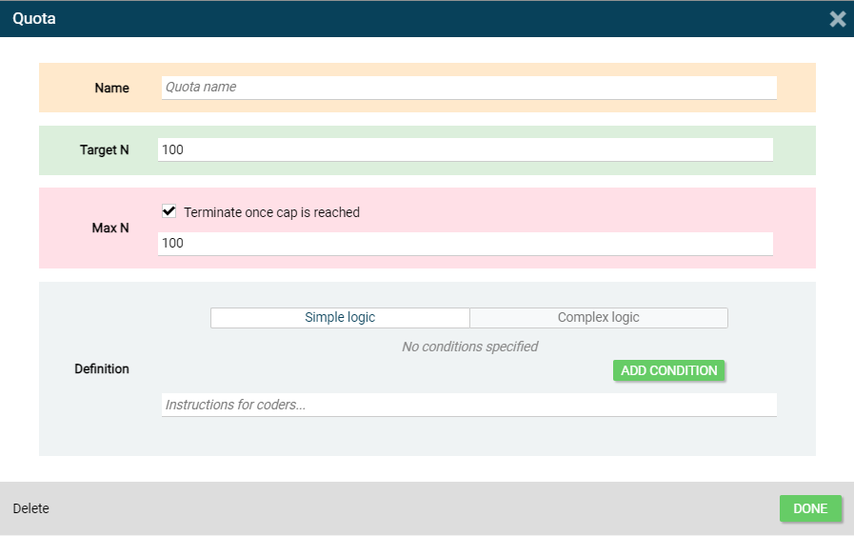Click the Quota name input field
Screen dimensions: 854x536
click(x=468, y=88)
